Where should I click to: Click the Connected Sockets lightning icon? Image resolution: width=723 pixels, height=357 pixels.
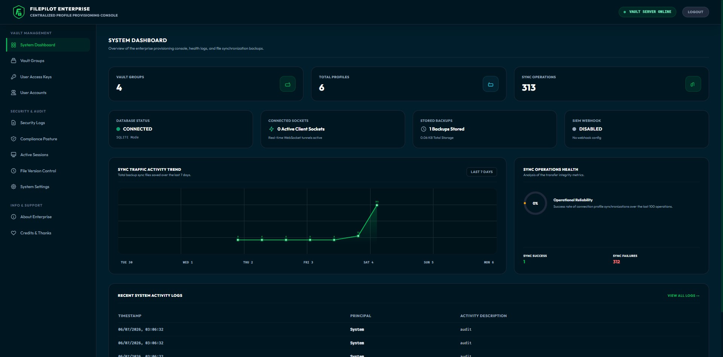point(272,129)
